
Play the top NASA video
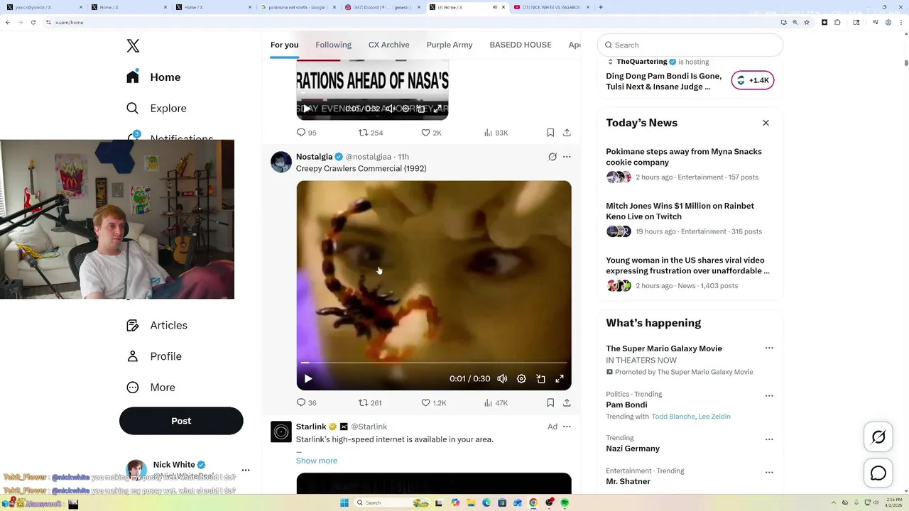[x=307, y=109]
